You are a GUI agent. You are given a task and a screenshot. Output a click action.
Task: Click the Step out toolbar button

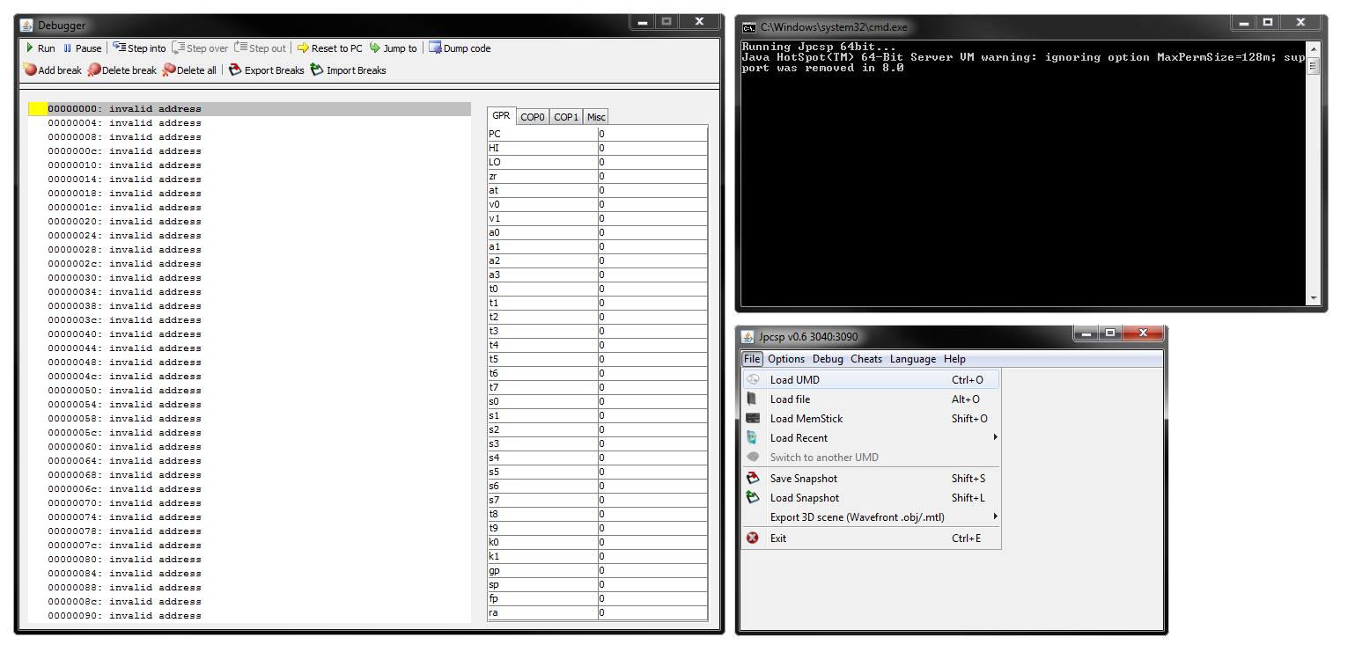pos(261,48)
